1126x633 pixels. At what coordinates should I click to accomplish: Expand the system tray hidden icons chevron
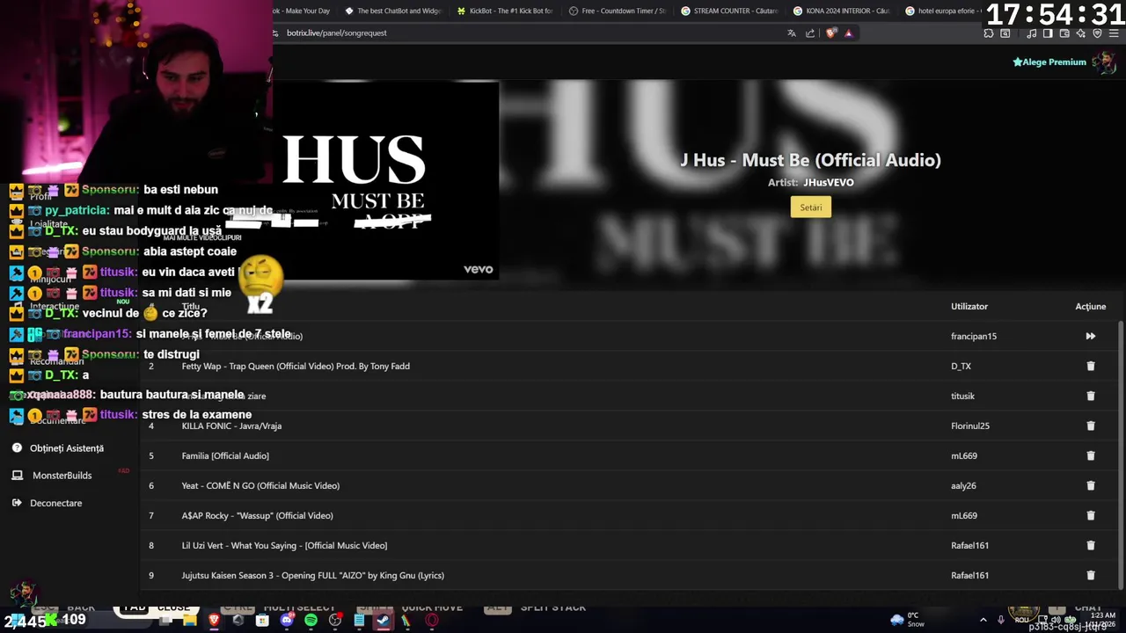pos(983,620)
